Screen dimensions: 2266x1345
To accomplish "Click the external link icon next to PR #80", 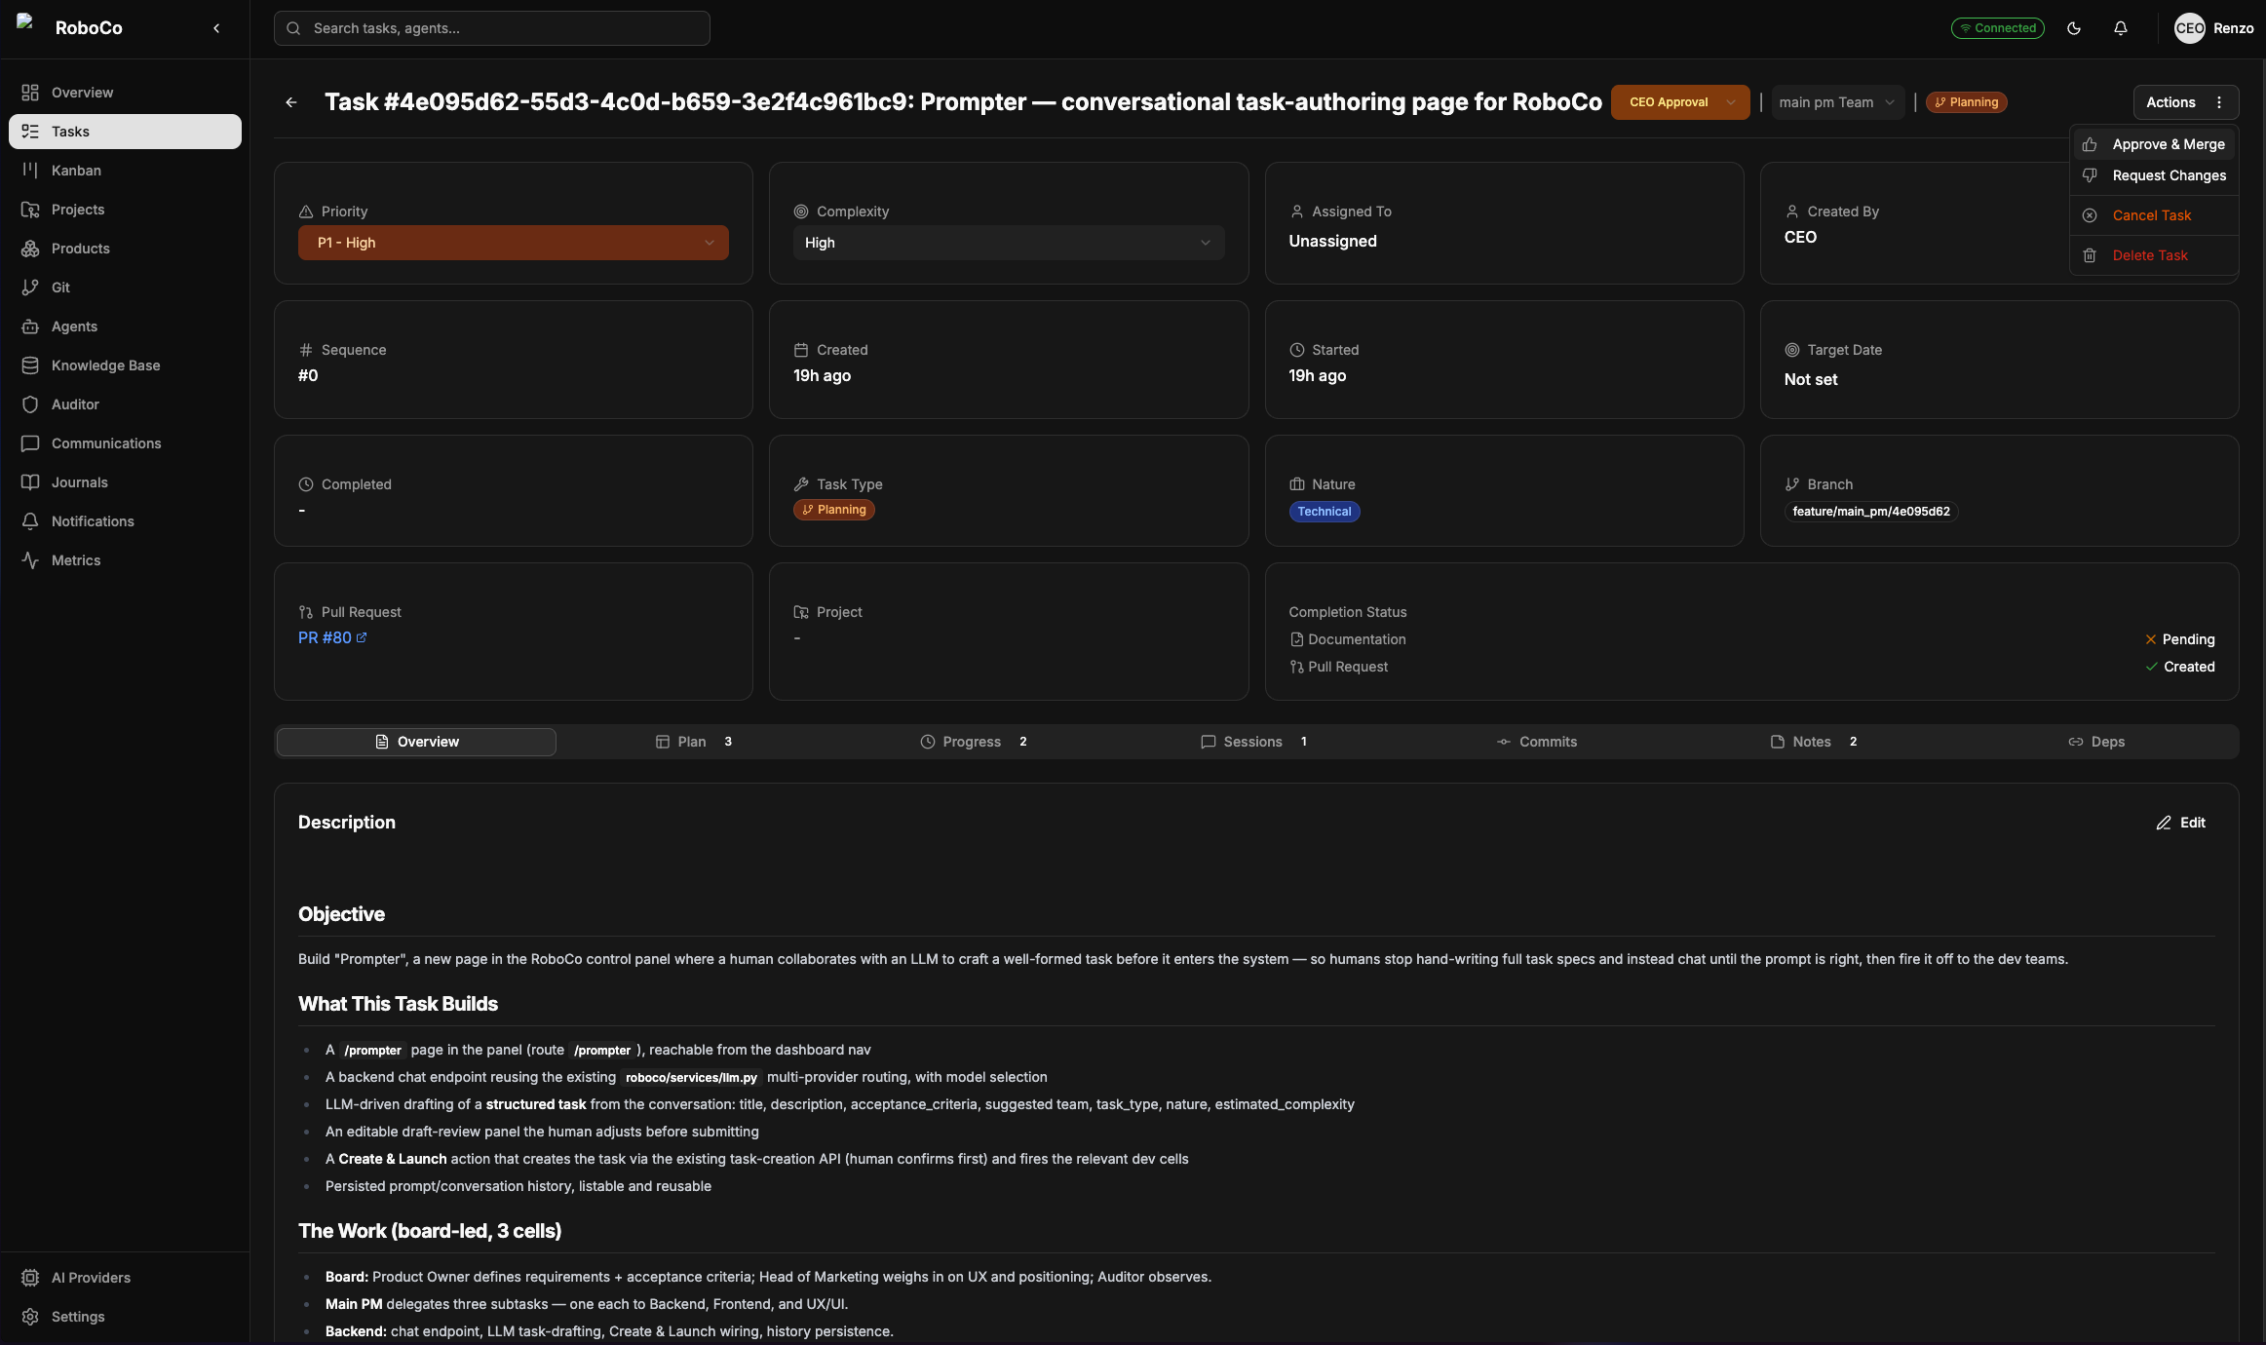I will [362, 637].
